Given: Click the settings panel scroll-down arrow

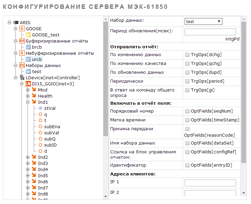Looking at the screenshot, I should [x=244, y=193].
